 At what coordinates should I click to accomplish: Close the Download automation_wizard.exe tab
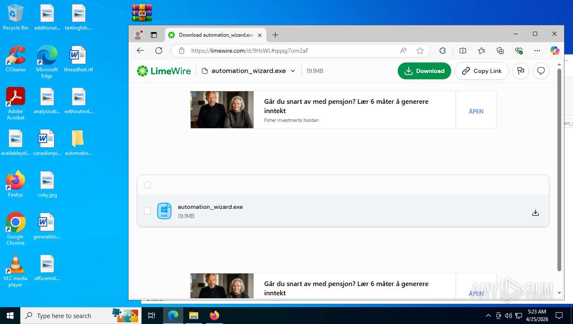[260, 35]
